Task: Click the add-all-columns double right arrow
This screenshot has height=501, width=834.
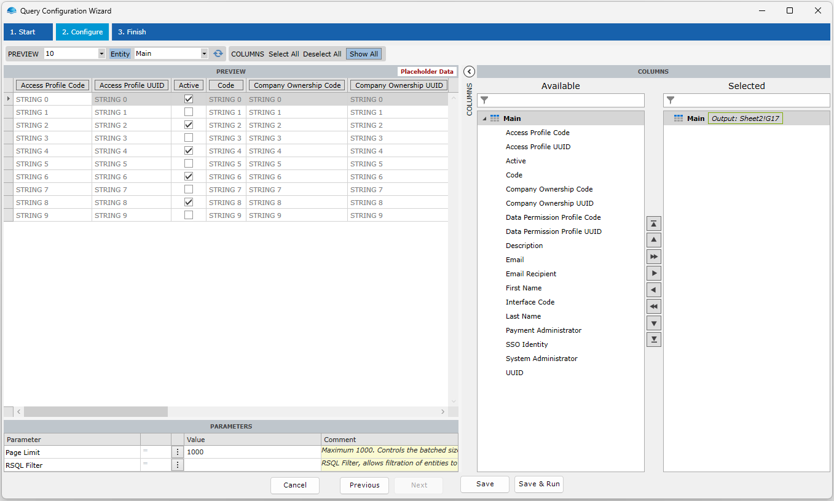Action: tap(654, 257)
